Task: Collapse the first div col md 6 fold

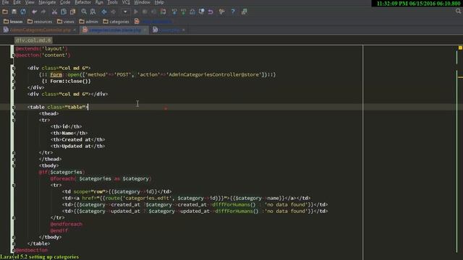Action: point(13,69)
